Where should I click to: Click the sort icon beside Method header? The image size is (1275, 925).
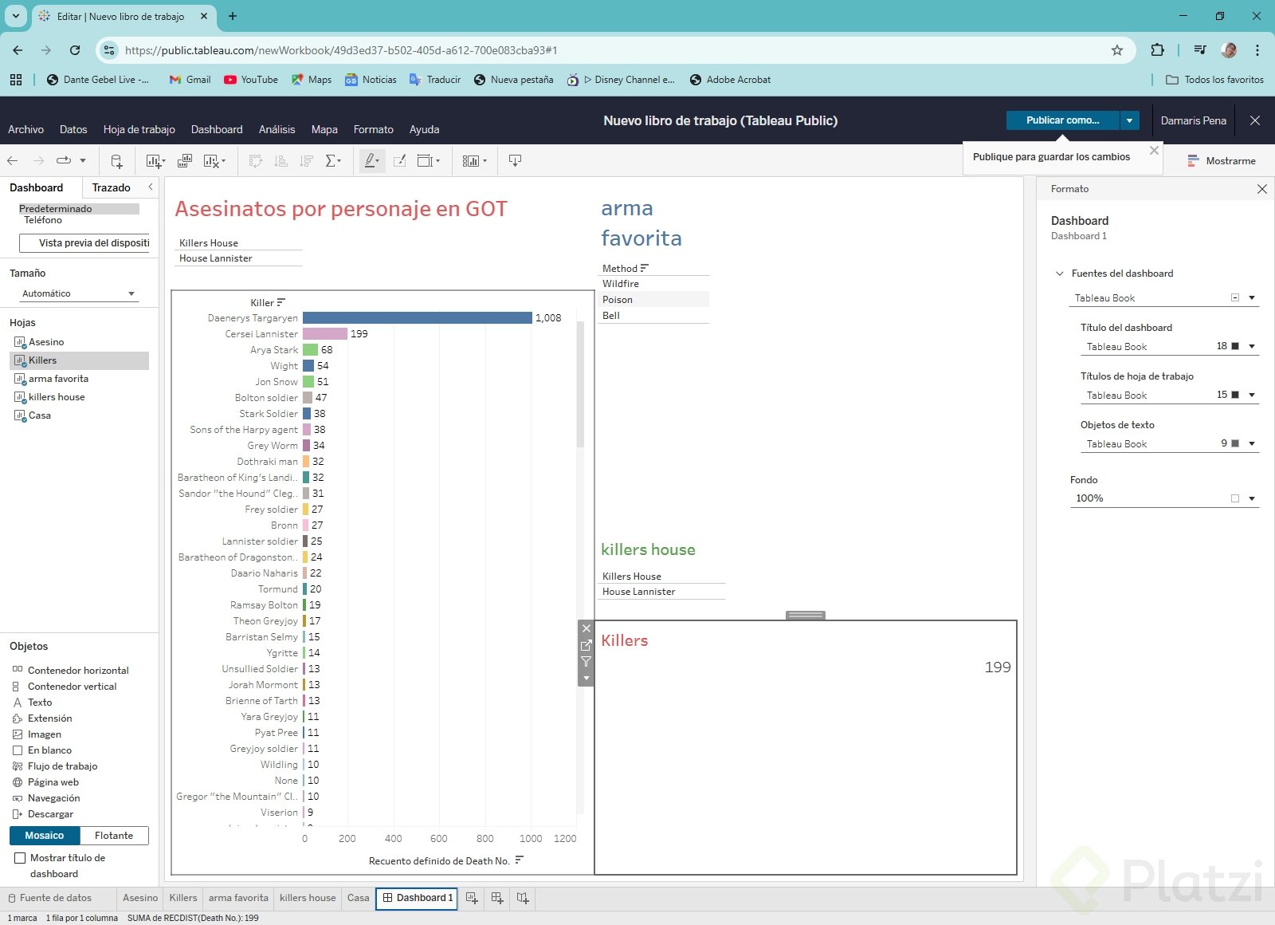coord(645,268)
